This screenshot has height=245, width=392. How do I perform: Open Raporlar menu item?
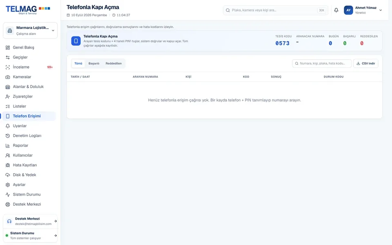coord(30,145)
